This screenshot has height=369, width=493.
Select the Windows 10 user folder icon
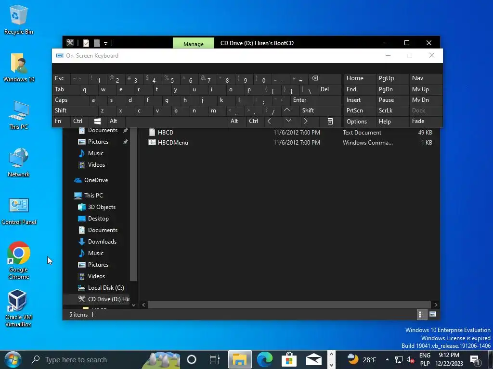pyautogui.click(x=19, y=68)
